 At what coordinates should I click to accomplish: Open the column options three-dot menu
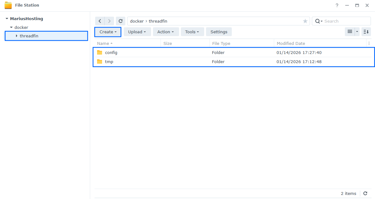369,43
